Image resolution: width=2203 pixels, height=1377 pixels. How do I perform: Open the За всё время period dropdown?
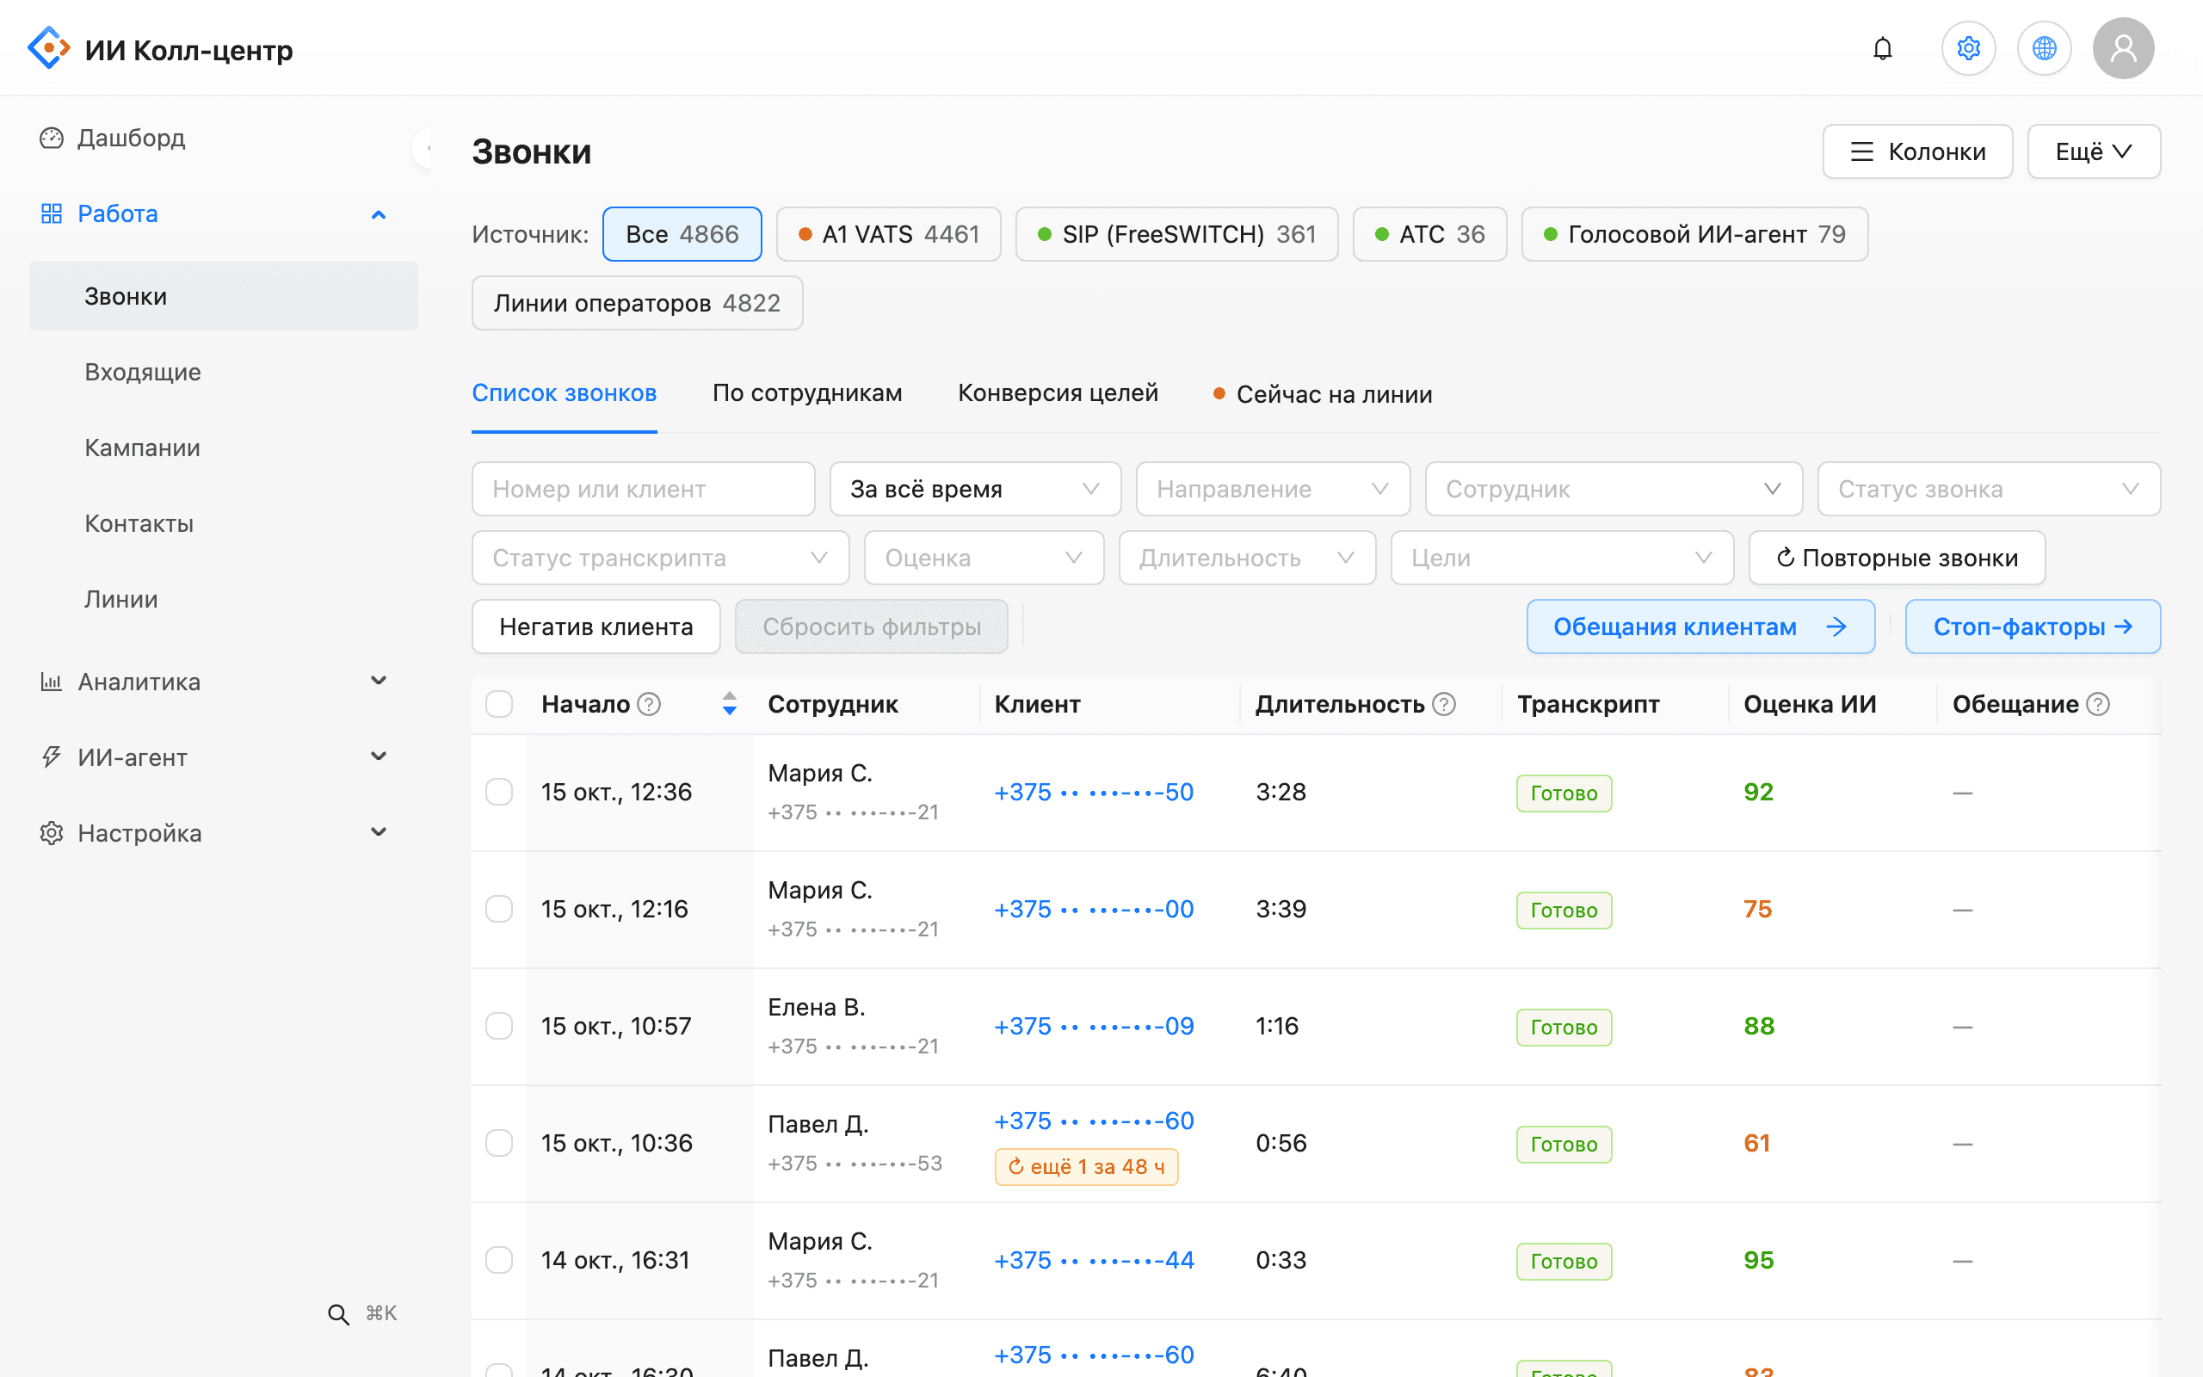point(975,489)
